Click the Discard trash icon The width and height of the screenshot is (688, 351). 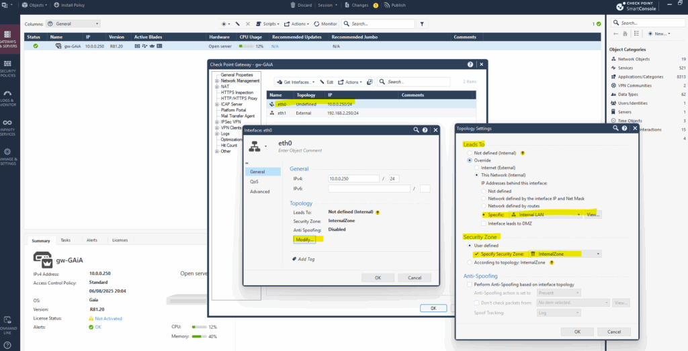click(x=293, y=5)
